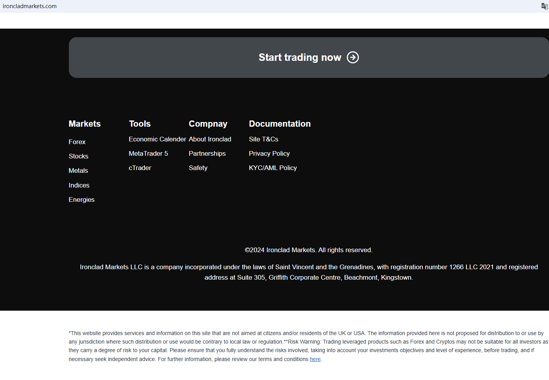Click the ©2024 Ironclad Markets copyright line
Screen dimensions: 549x380
click(309, 250)
